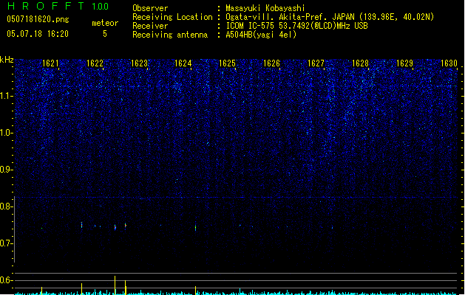
Task: Click the Receiving antenna label
Action: click(x=170, y=35)
